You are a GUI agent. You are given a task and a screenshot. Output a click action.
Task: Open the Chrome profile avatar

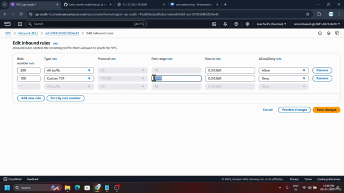[x=331, y=14]
